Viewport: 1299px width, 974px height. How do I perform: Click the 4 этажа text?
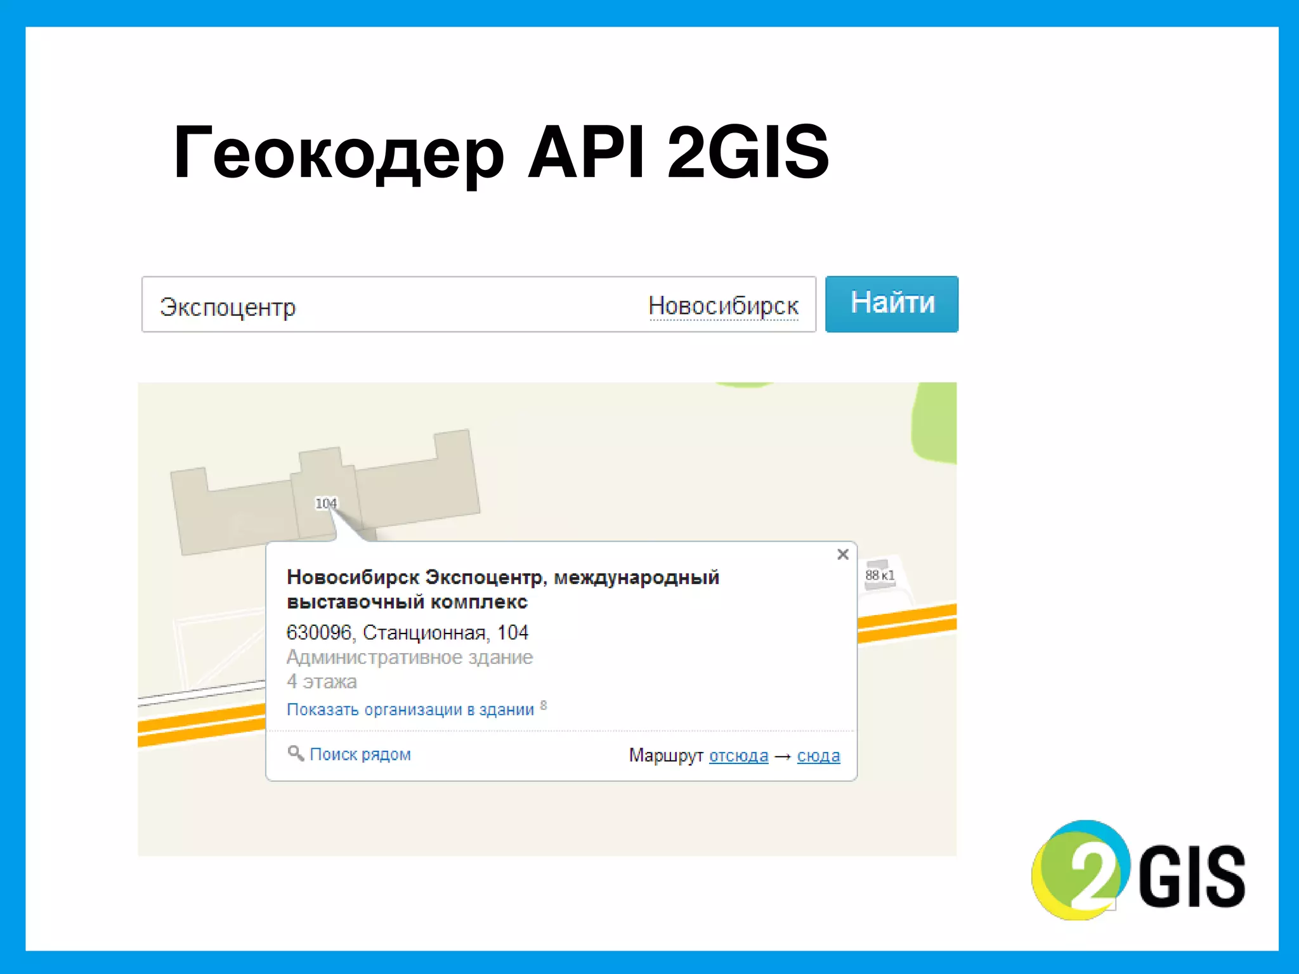tap(322, 682)
